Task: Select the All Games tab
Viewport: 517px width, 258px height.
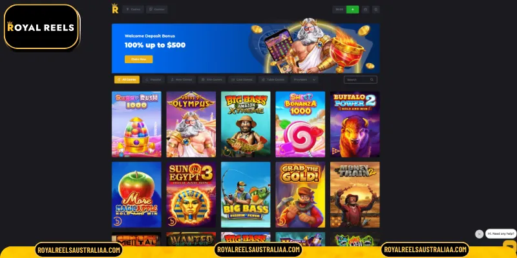Action: tap(127, 79)
